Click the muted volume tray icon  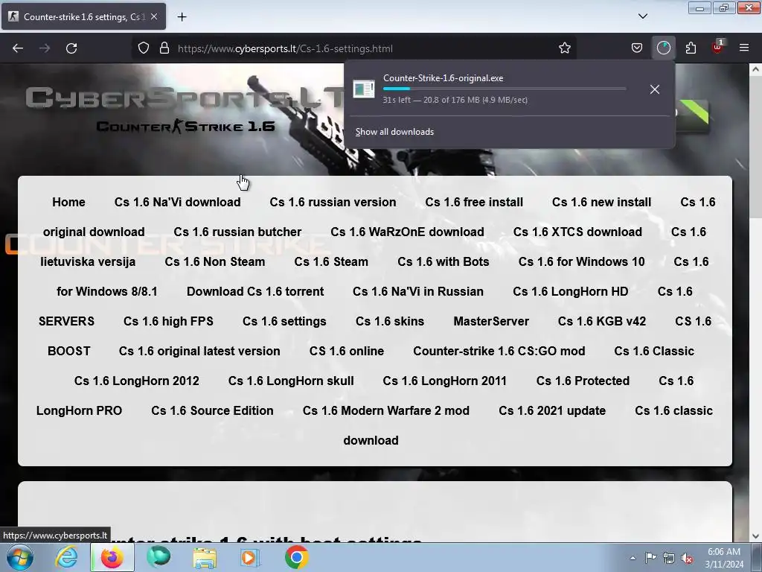687,559
